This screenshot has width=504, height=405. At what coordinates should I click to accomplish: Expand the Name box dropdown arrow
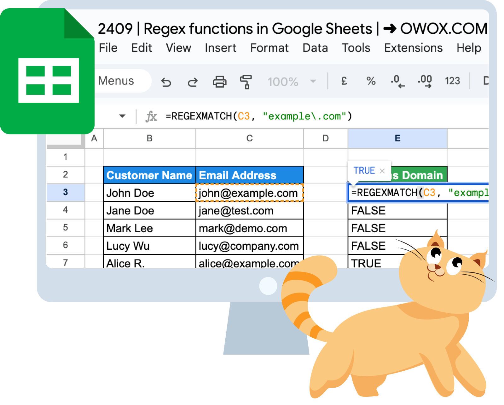pyautogui.click(x=122, y=116)
